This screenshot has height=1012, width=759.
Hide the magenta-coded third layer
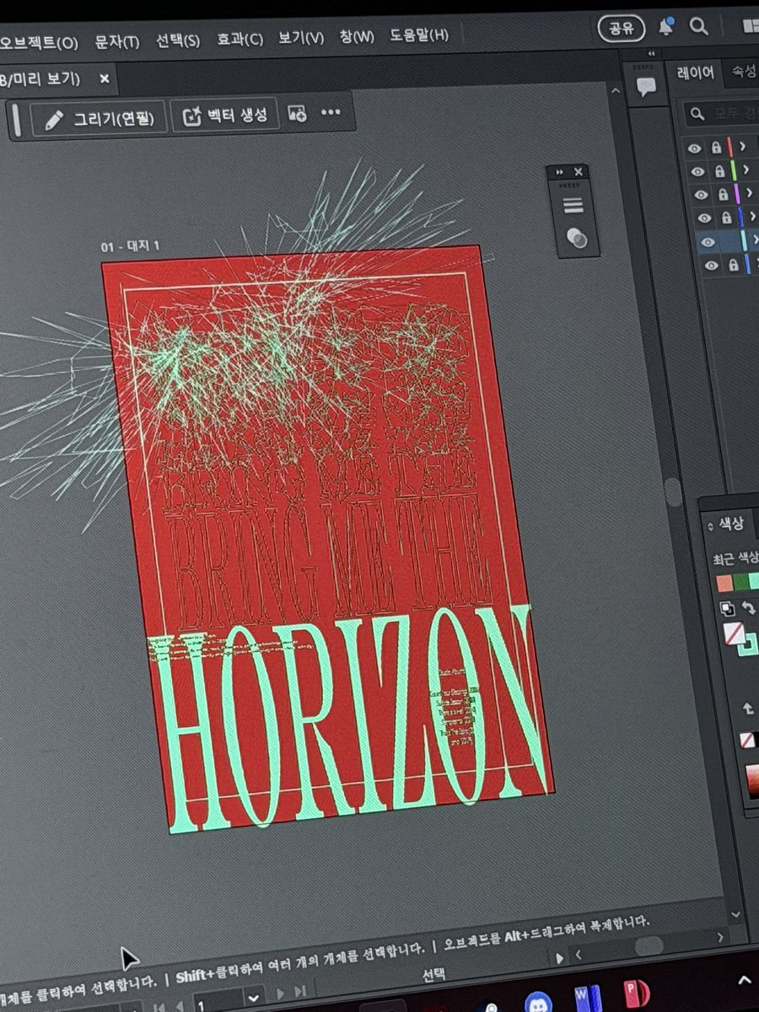pos(701,195)
